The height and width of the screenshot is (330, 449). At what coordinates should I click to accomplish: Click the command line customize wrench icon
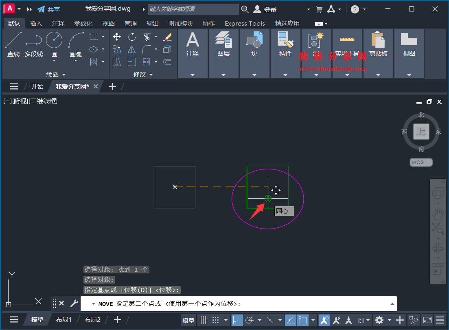tap(74, 304)
